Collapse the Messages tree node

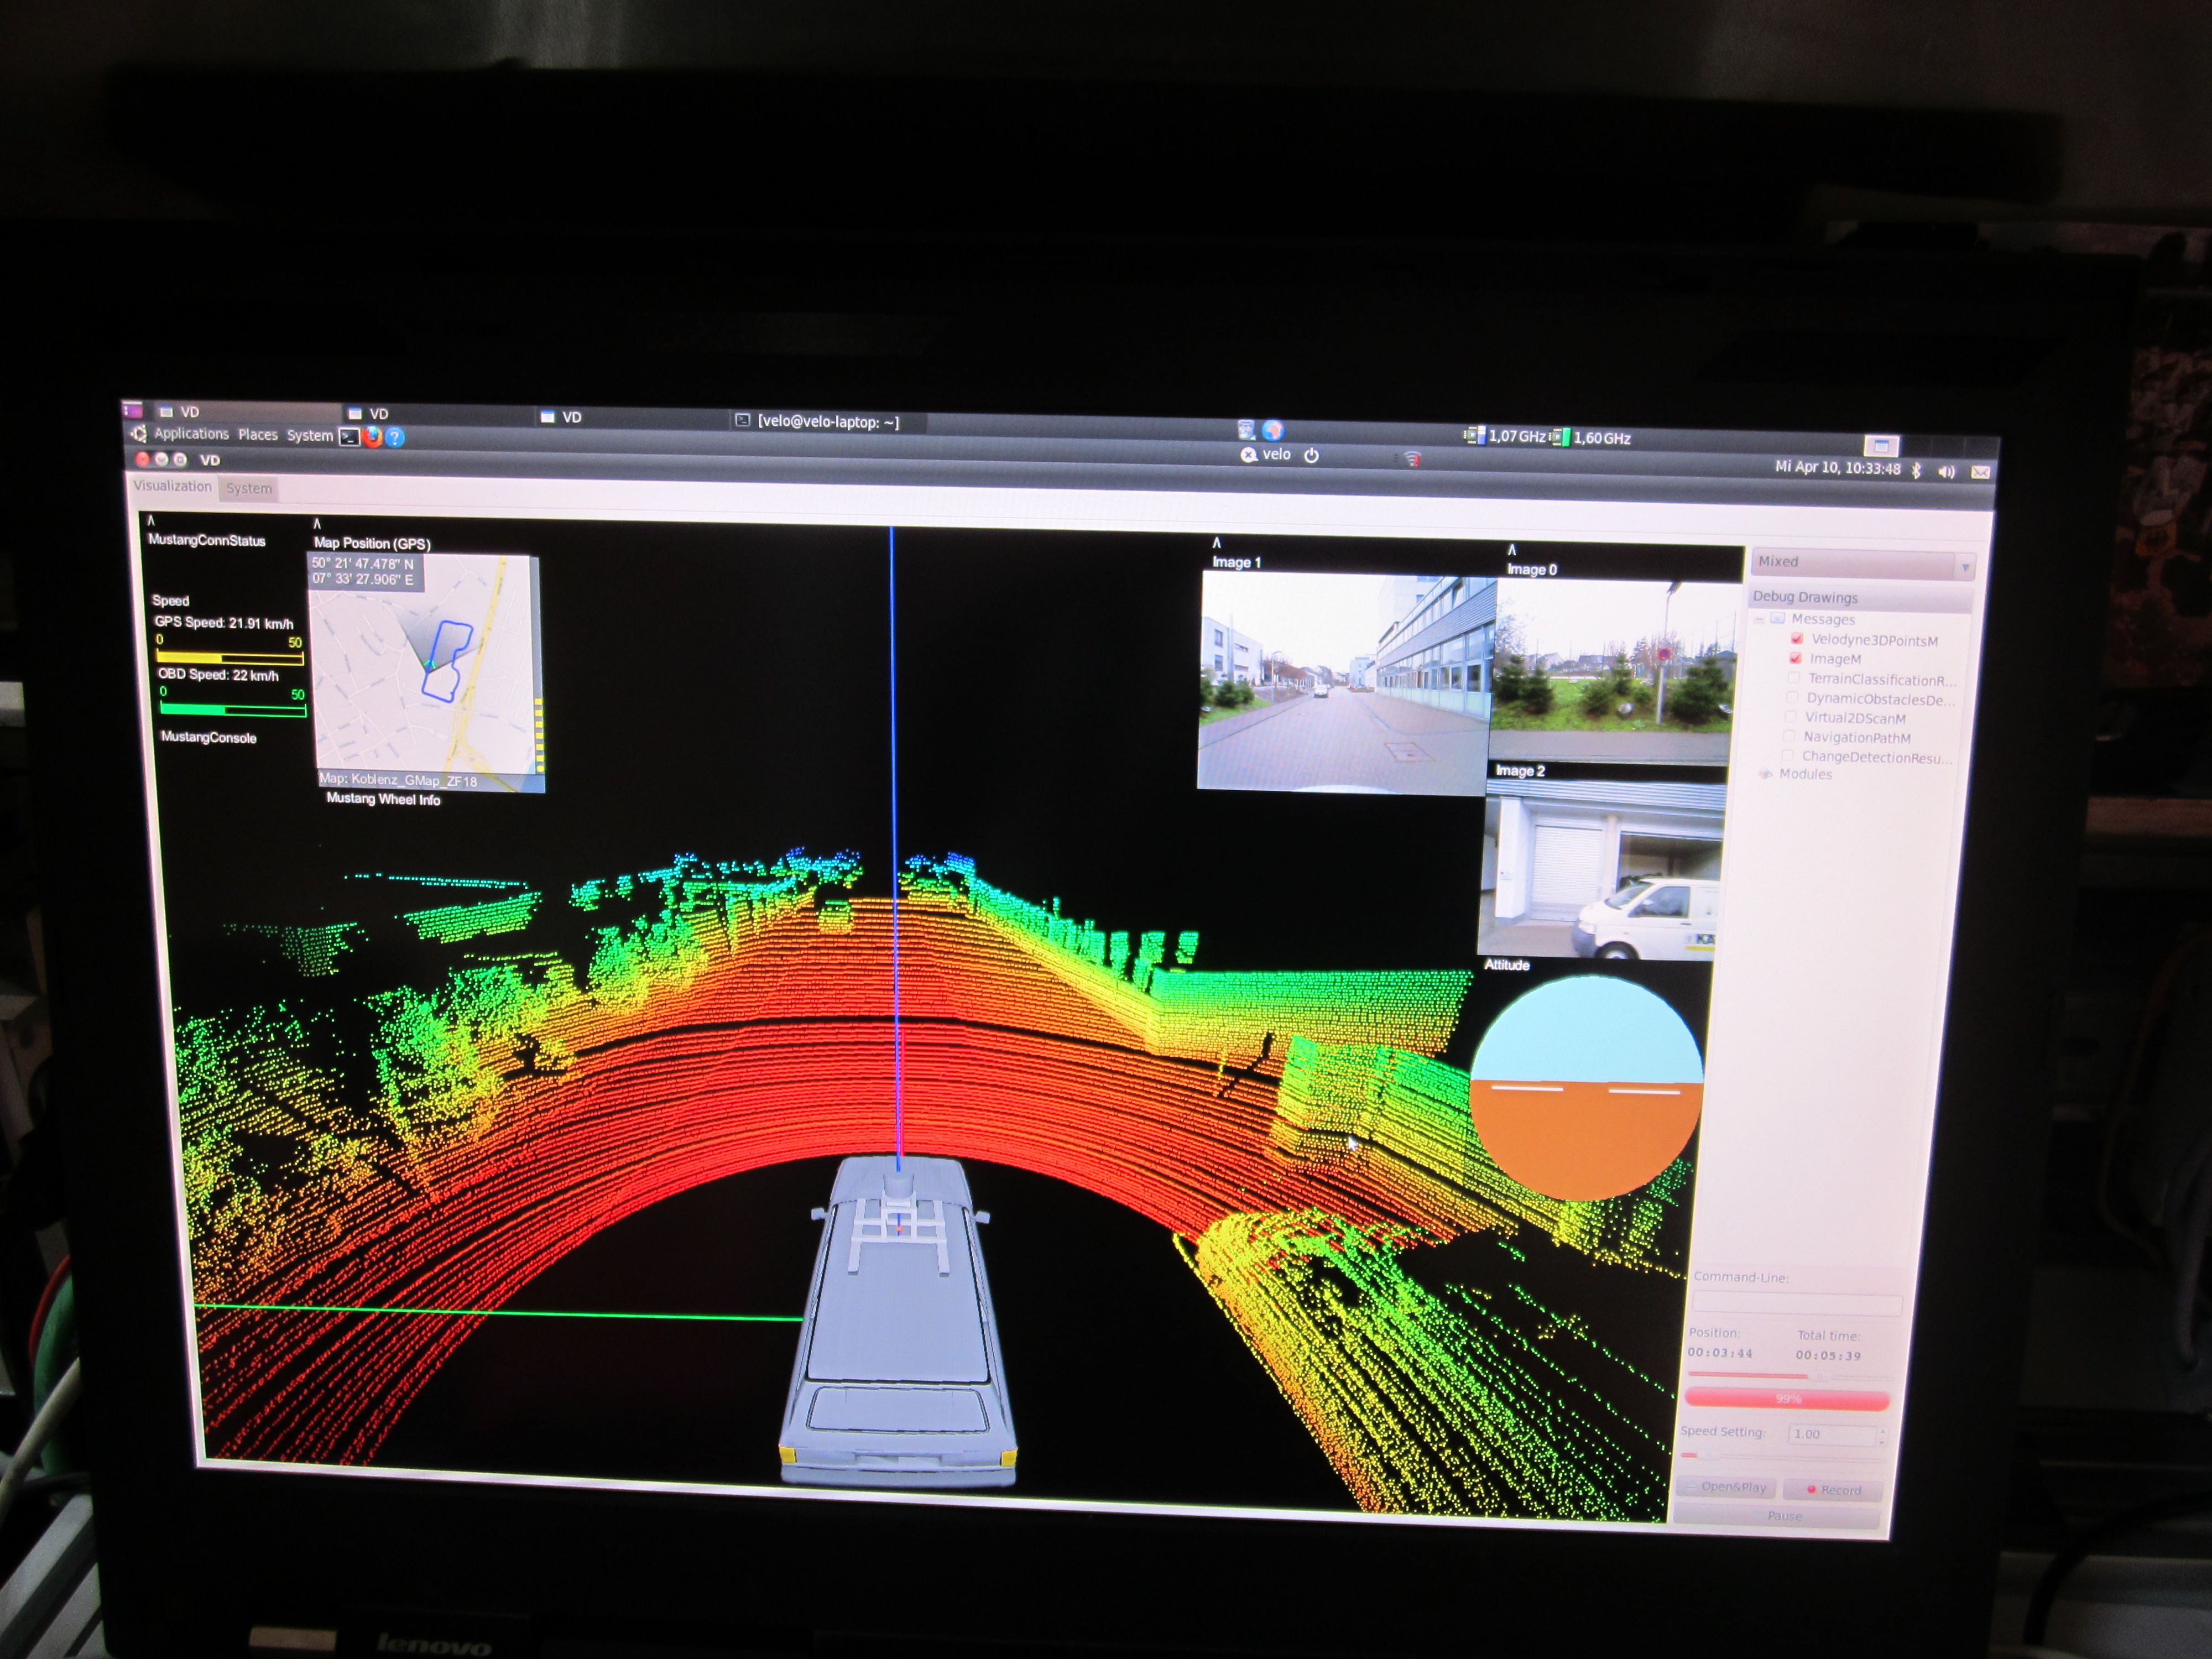[1758, 619]
